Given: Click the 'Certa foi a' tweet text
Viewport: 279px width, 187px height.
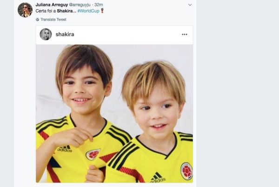Looking at the screenshot, I should pyautogui.click(x=46, y=11).
